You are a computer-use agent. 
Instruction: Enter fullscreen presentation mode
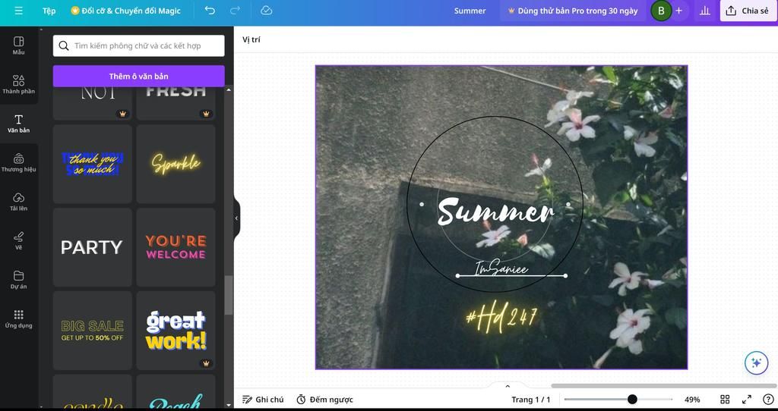[x=746, y=400]
